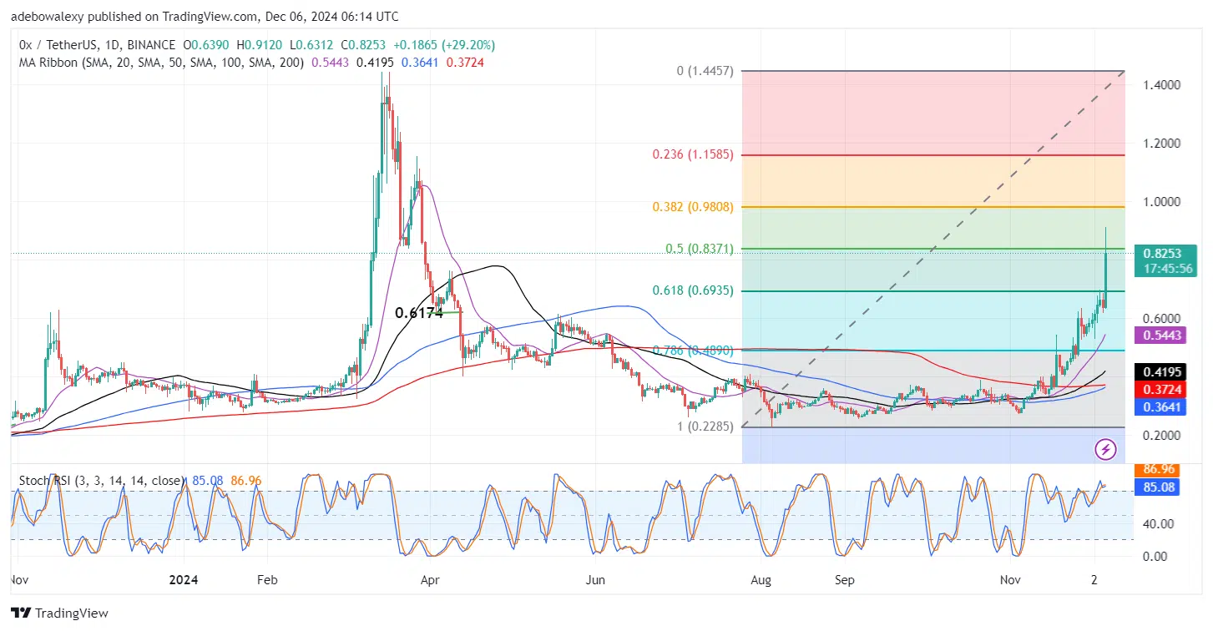Click the MA Ribbon indicator legend
The image size is (1213, 631).
coord(163,63)
